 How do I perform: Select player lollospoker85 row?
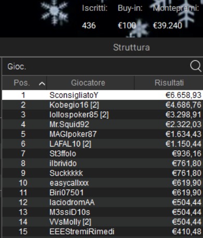click(x=102, y=114)
